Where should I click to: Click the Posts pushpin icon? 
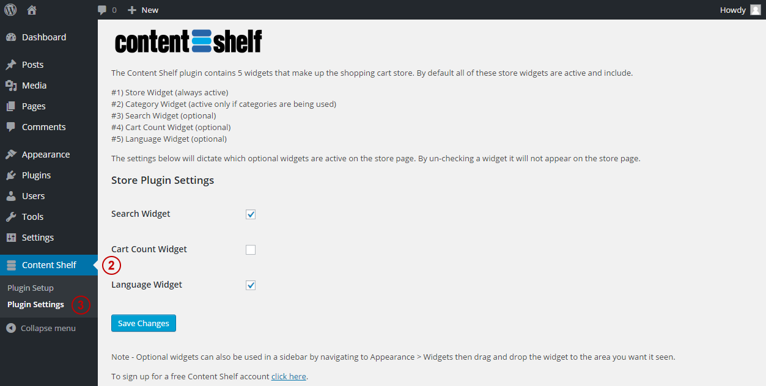pyautogui.click(x=11, y=65)
